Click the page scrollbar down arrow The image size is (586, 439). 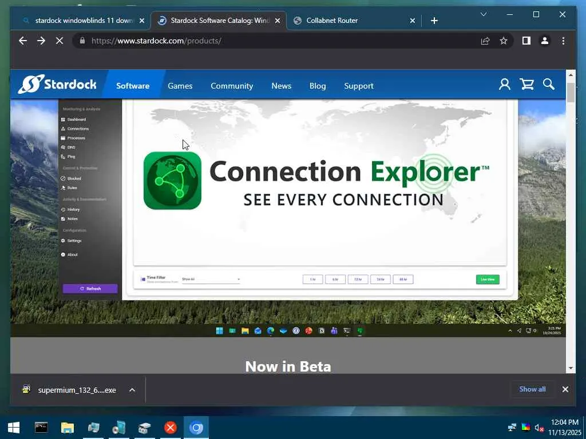click(x=571, y=368)
